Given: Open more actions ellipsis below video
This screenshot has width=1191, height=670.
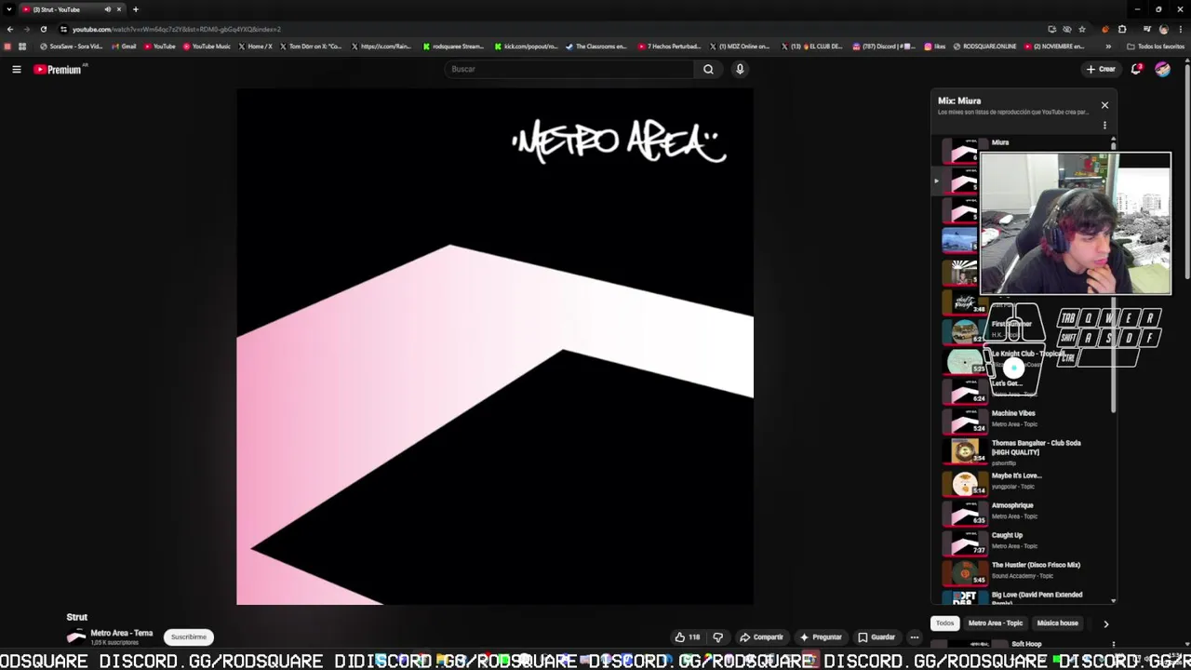Looking at the screenshot, I should click(915, 637).
